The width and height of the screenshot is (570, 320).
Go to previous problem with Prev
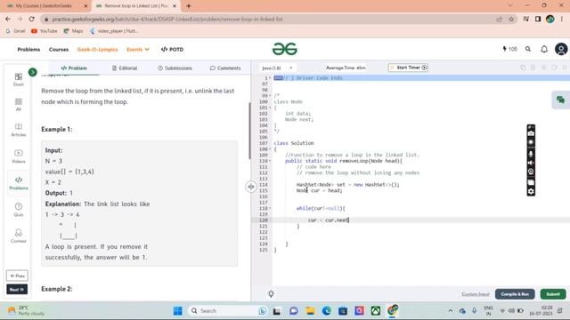coord(17,276)
